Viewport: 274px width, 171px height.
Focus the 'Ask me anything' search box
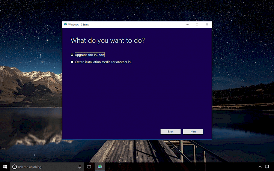[47, 167]
